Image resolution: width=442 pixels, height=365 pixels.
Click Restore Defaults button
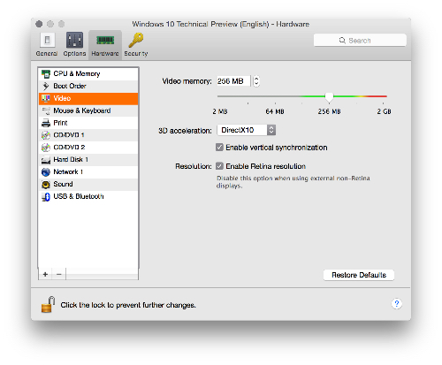point(359,275)
